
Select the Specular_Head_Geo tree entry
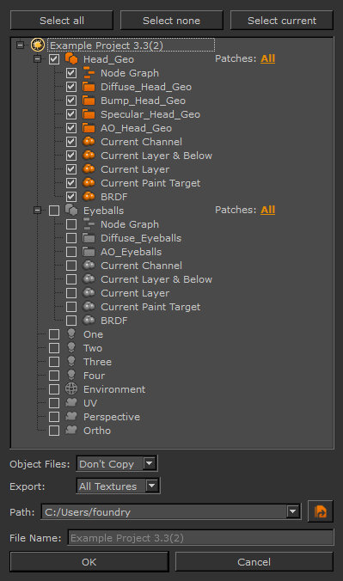(x=150, y=114)
